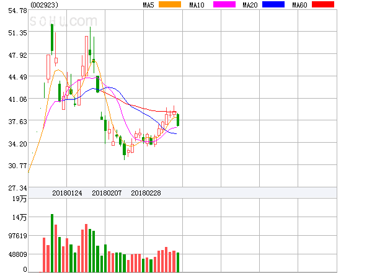Image resolution: width=372 pixels, height=273 pixels.
Task: Click the 37.63 price axis label
Action: pyautogui.click(x=17, y=122)
